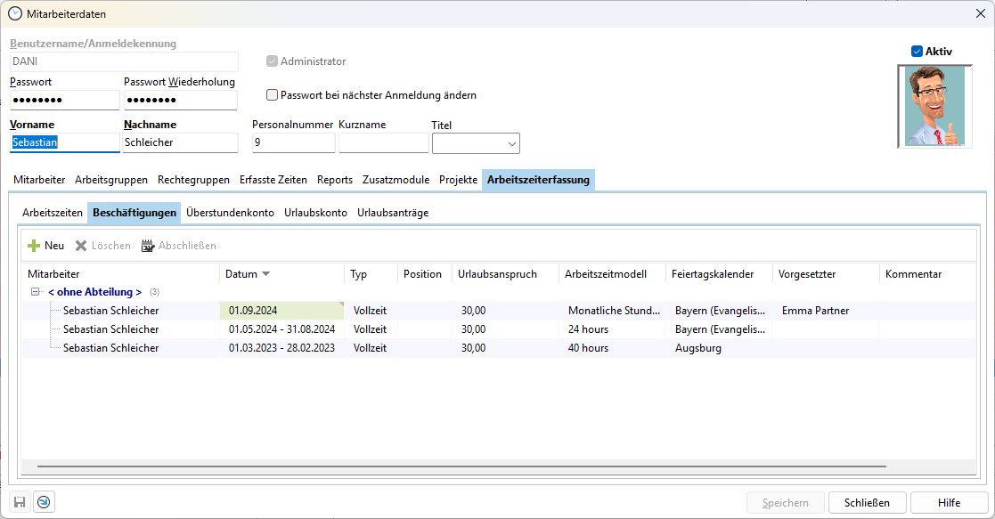Collapse the 'ohne Abteilung' group

coord(36,292)
